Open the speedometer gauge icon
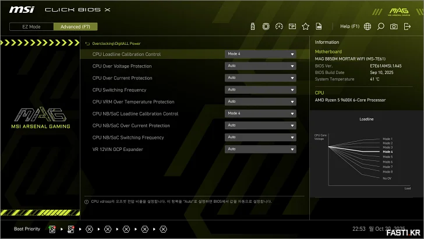The width and height of the screenshot is (424, 239). (x=279, y=27)
